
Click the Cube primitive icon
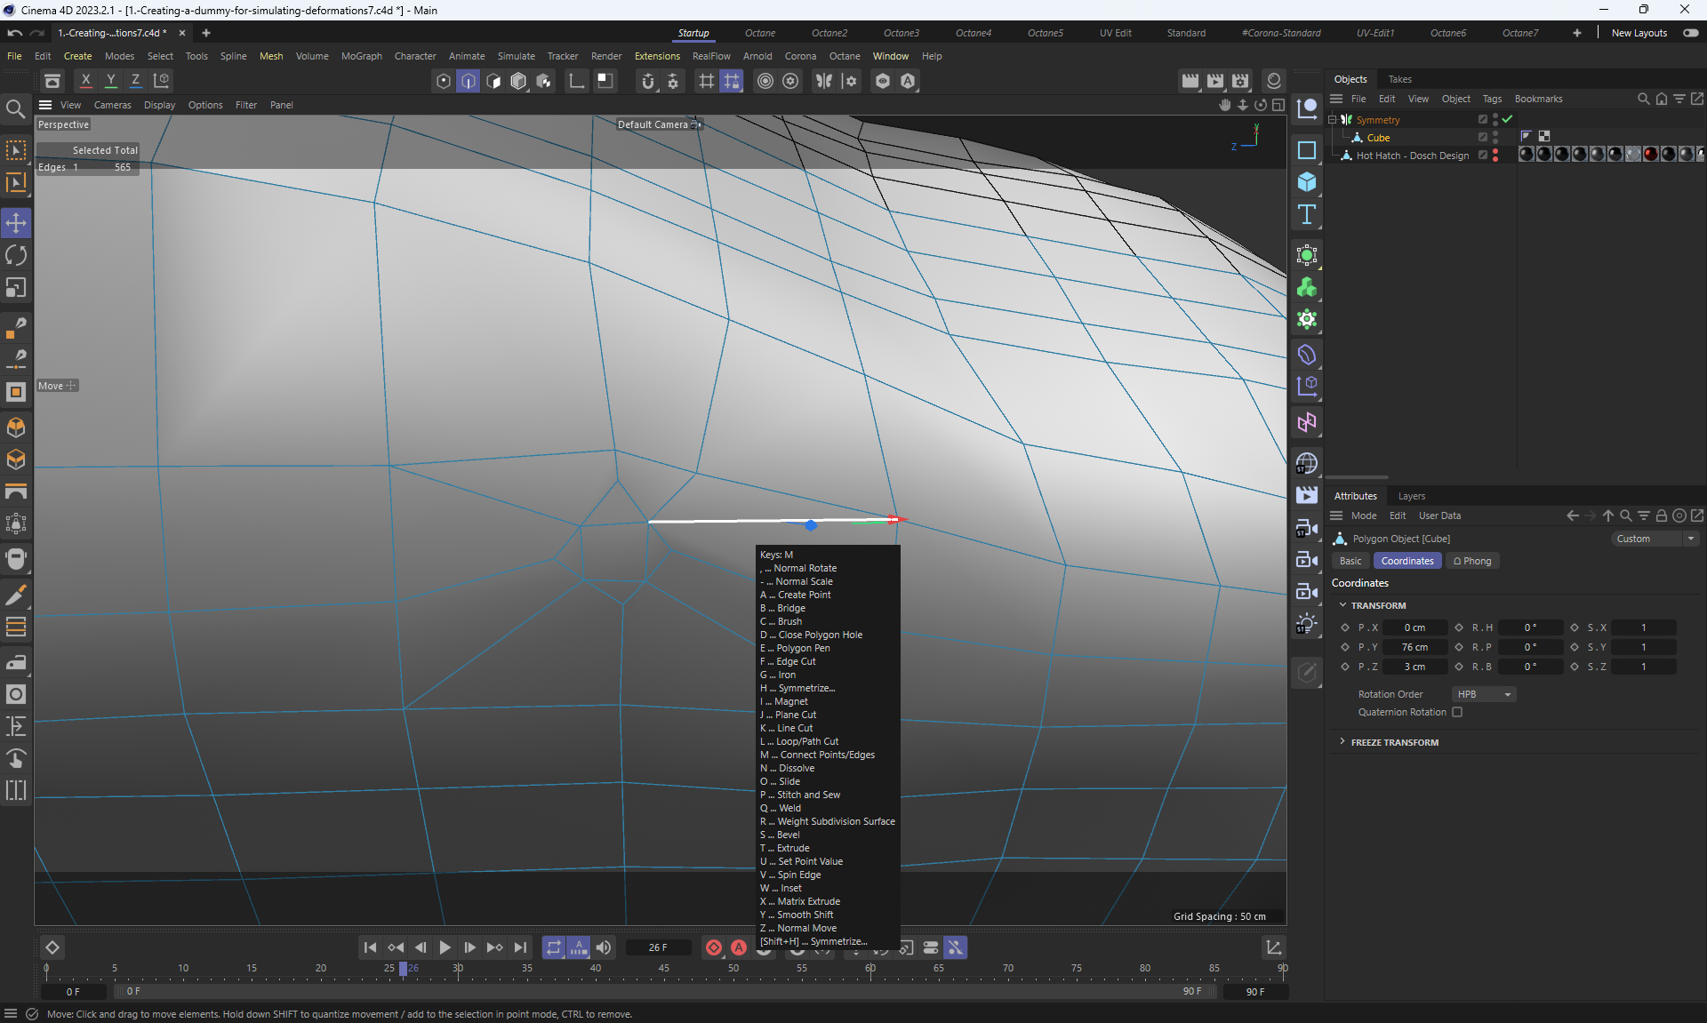click(1306, 182)
